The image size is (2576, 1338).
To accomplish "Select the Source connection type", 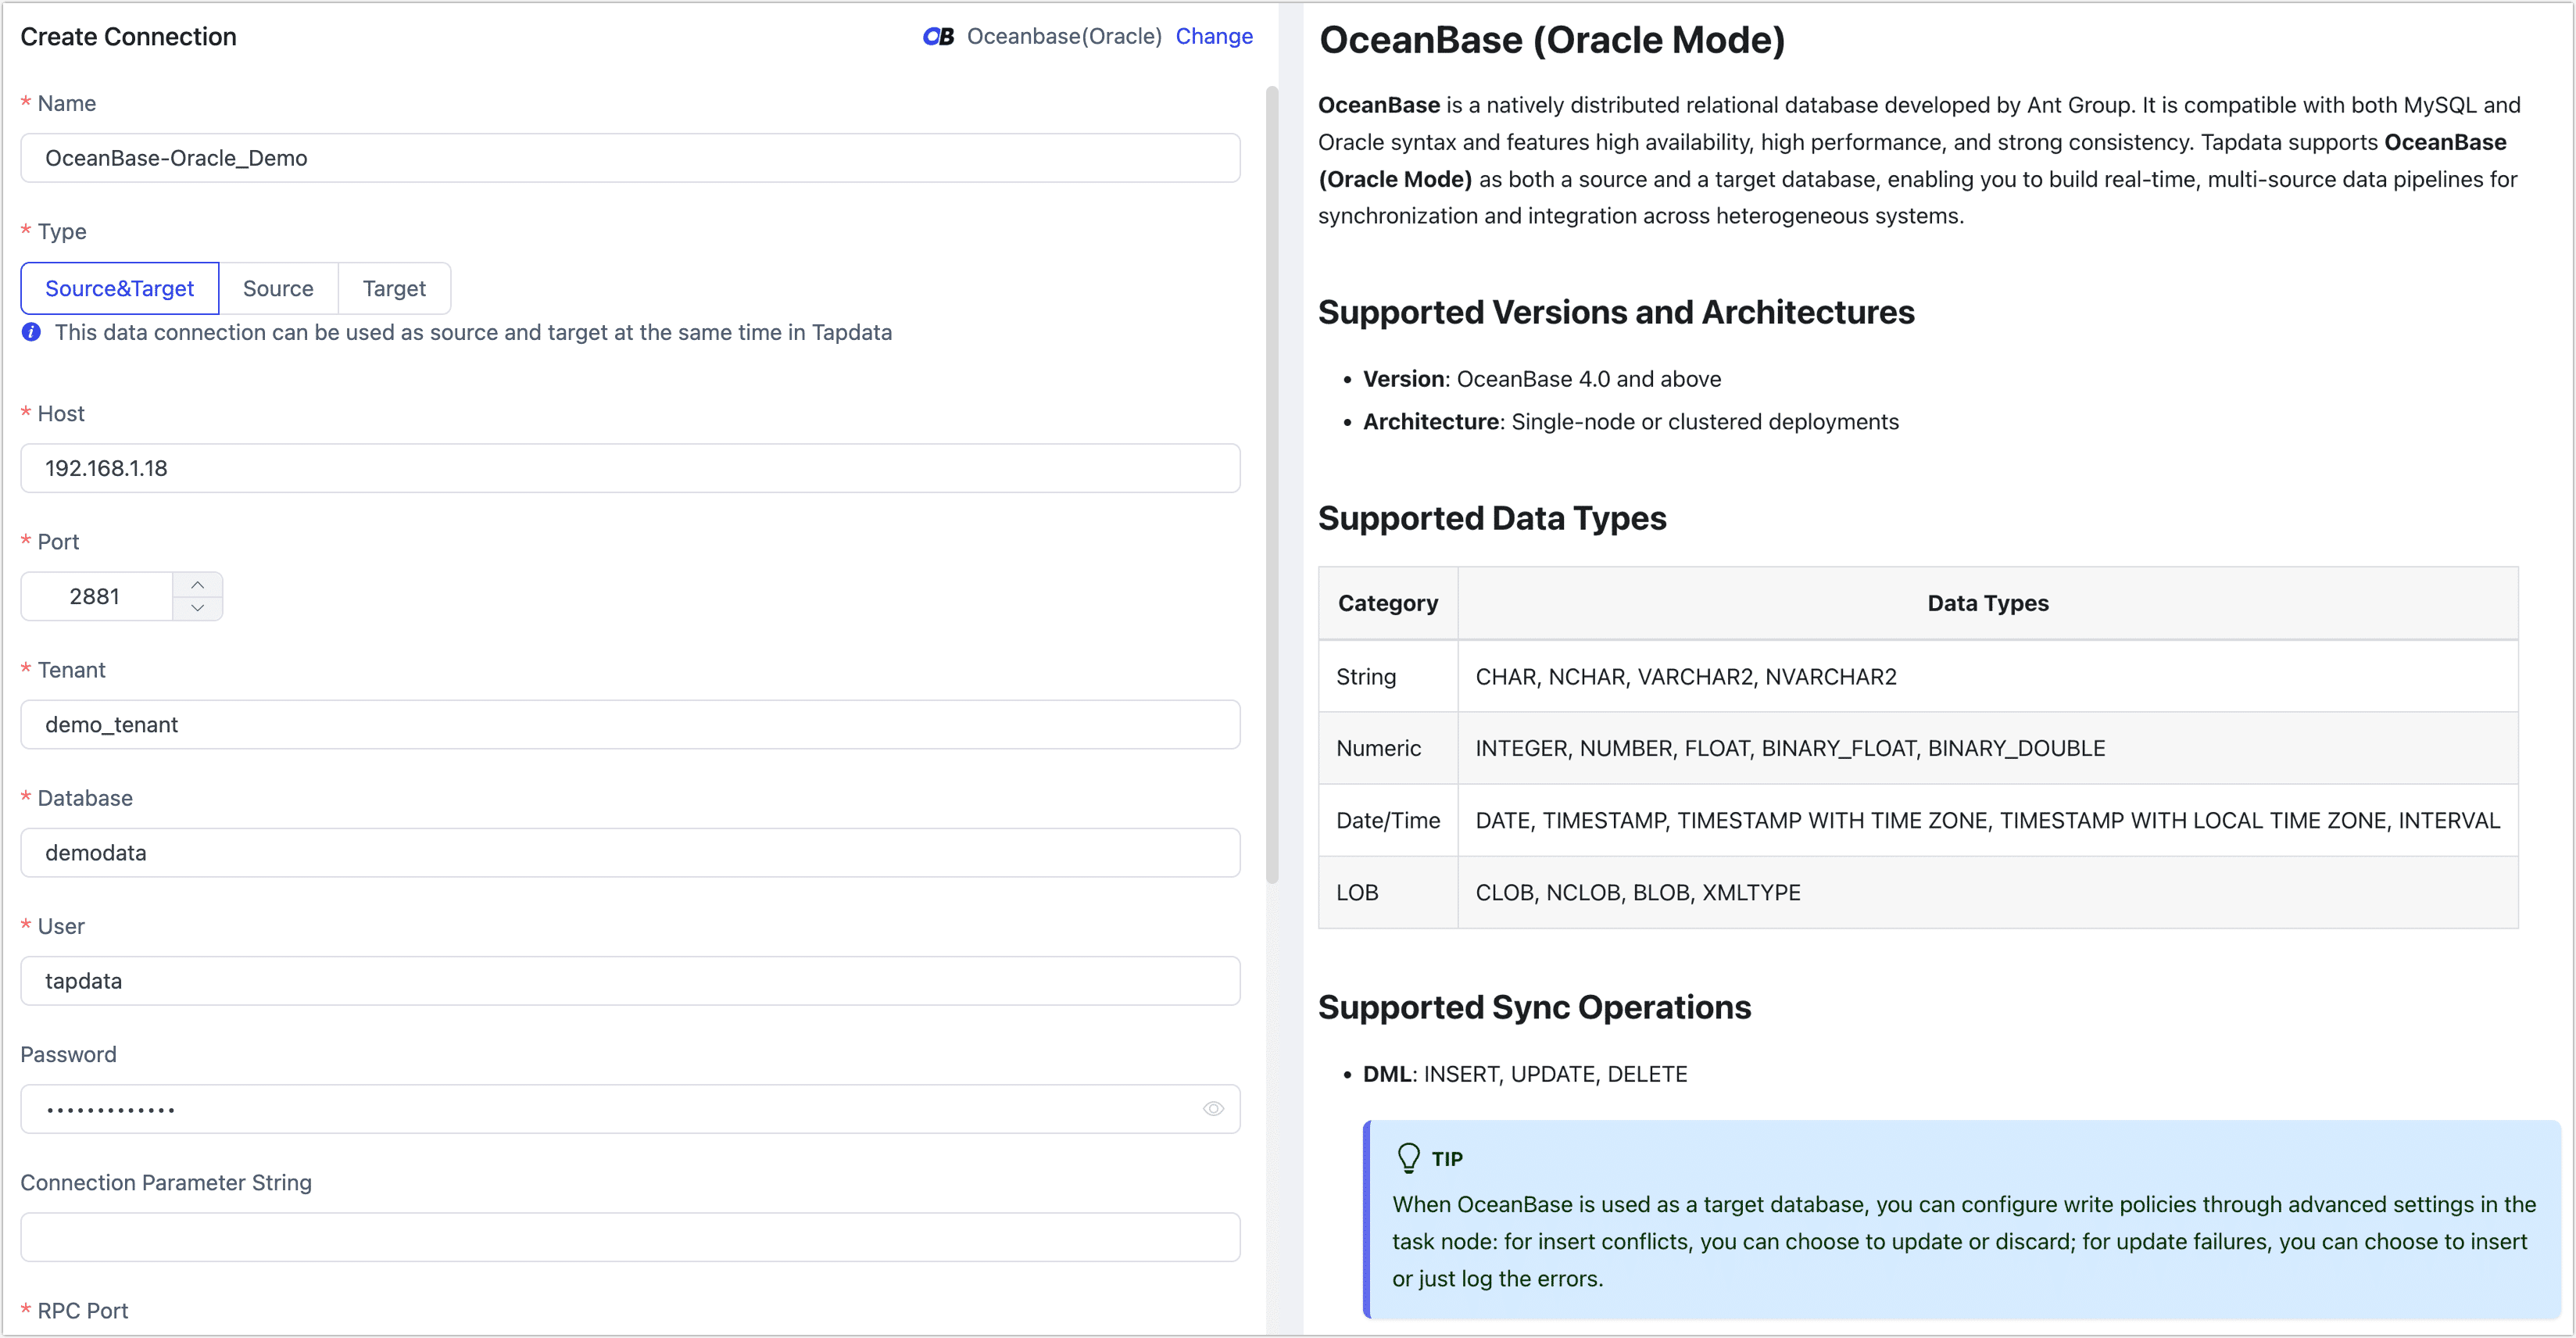I will (x=278, y=288).
